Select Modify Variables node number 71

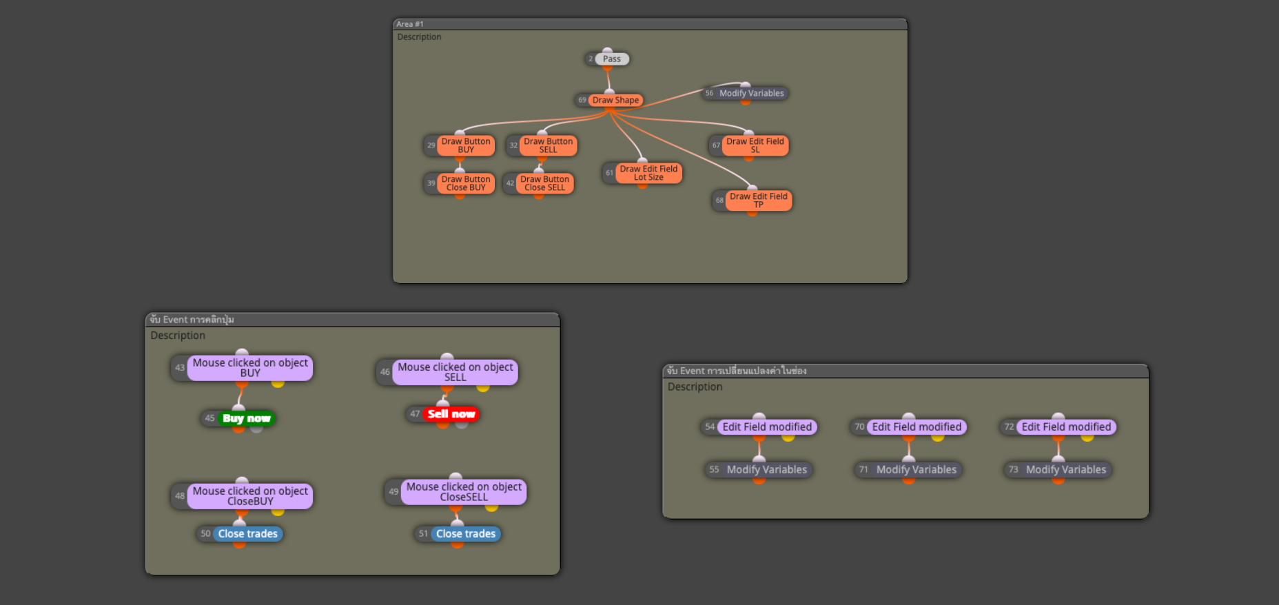[916, 470]
